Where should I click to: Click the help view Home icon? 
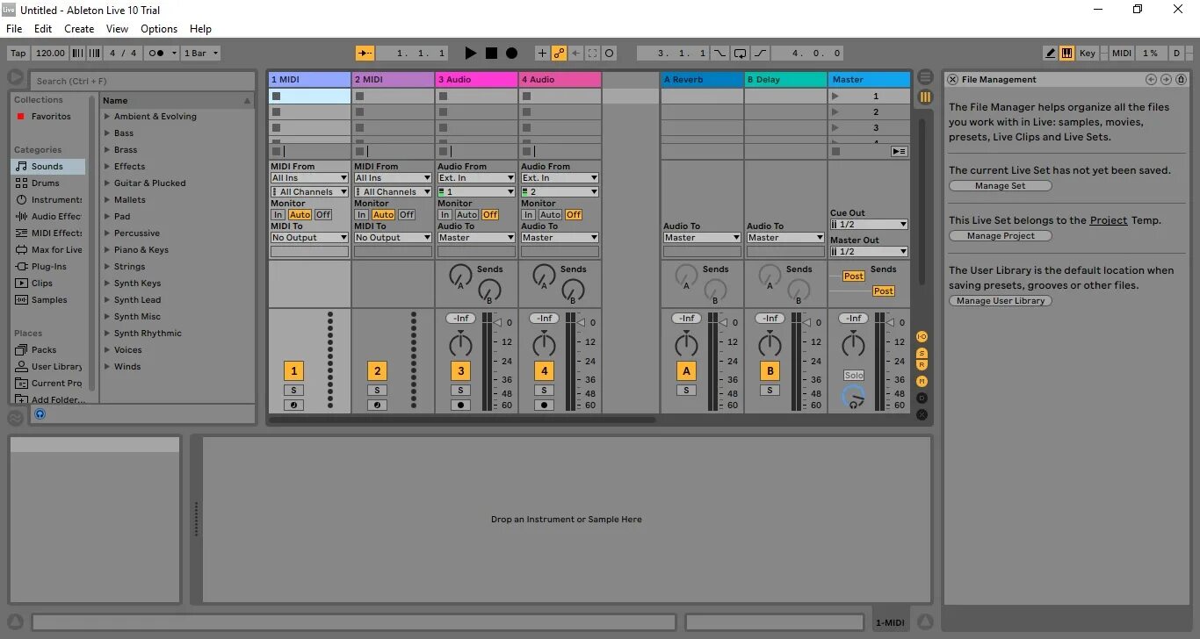(1181, 79)
